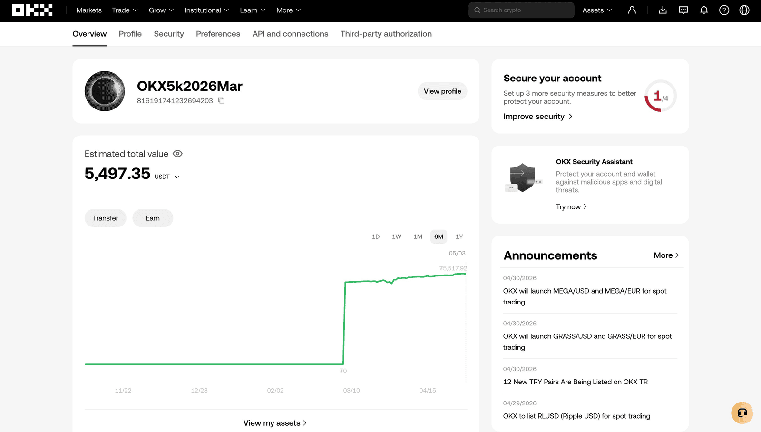Viewport: 761px width, 432px height.
Task: Click the 5,497.35 total value
Action: pyautogui.click(x=117, y=174)
